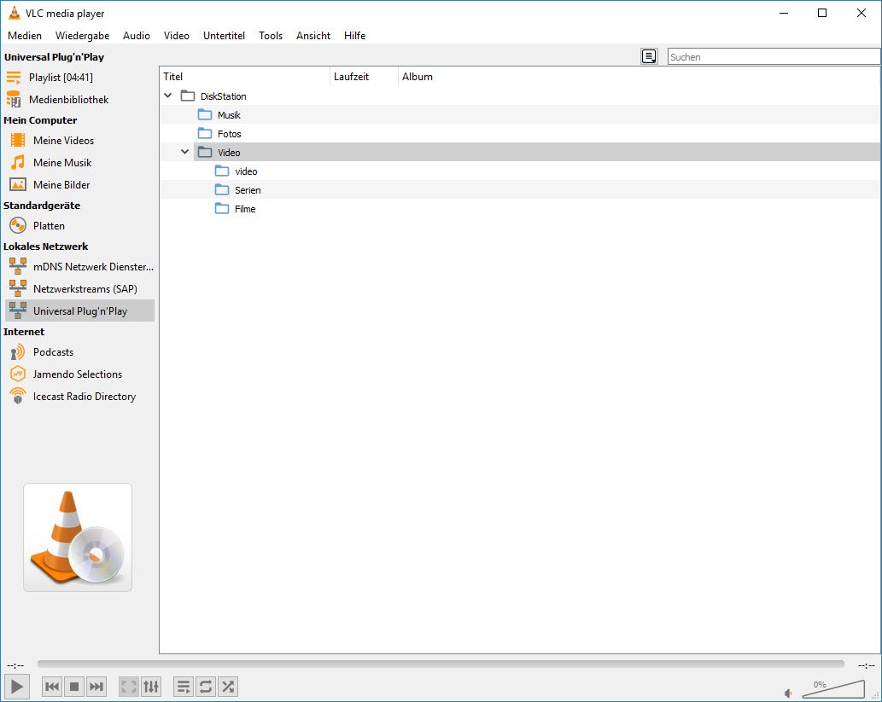Click the playback seek bar
Screen dimensions: 882x702
(441, 664)
